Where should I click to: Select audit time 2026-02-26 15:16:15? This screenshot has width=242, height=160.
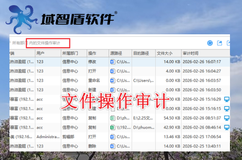(202, 109)
